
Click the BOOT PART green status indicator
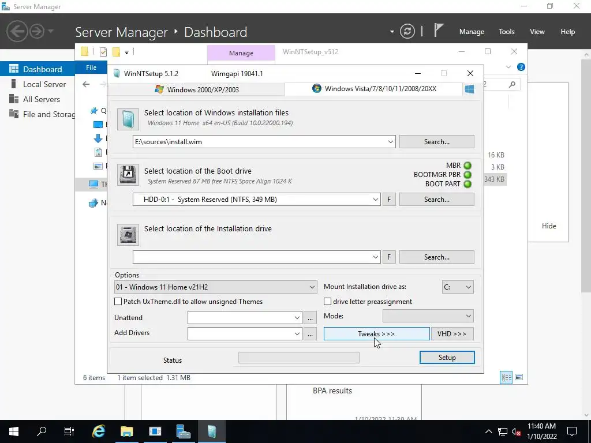coord(467,184)
